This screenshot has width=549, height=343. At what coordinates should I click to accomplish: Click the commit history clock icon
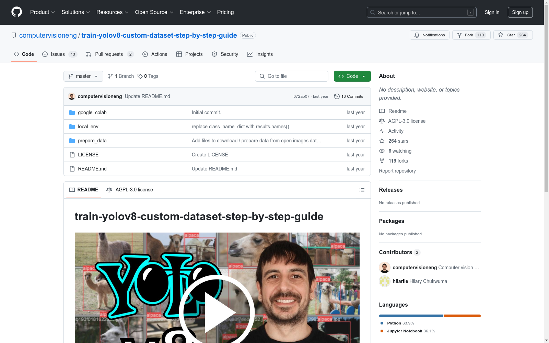pyautogui.click(x=337, y=96)
